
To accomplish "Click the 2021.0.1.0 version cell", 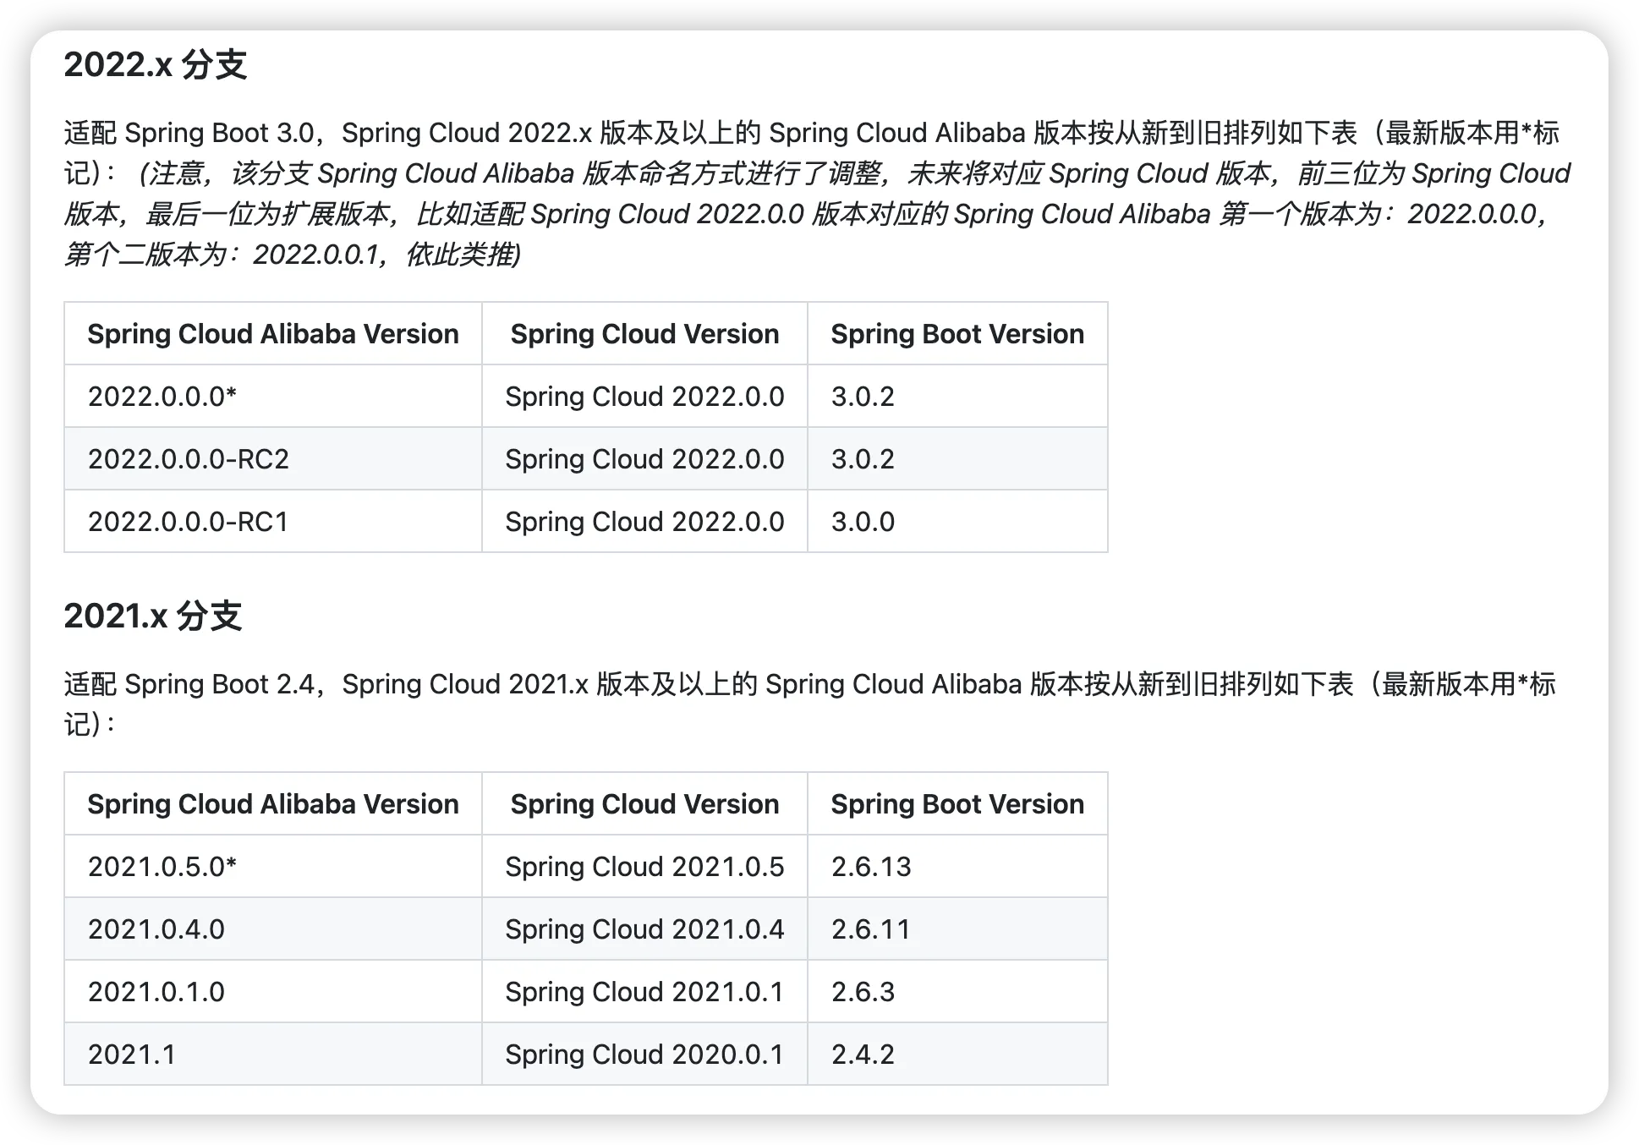I will click(x=156, y=992).
